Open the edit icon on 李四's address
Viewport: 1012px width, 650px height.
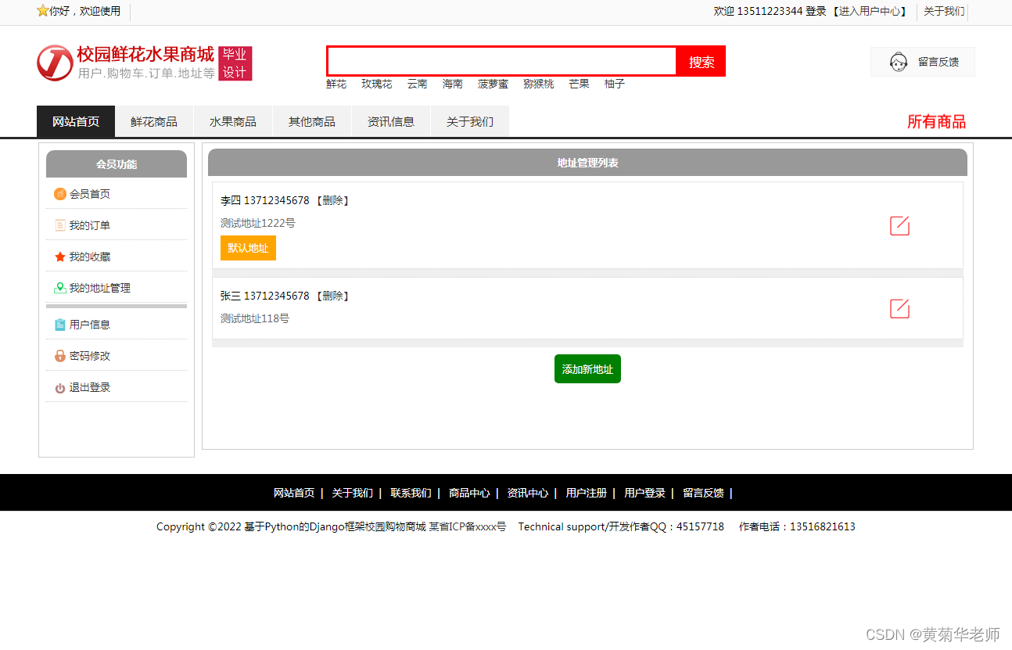(x=899, y=226)
